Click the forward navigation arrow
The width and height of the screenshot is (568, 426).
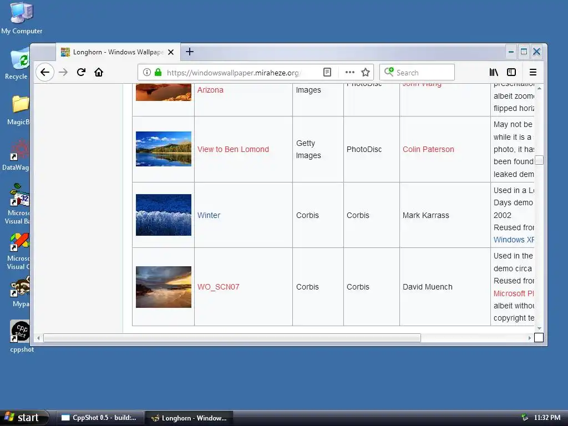click(x=63, y=72)
